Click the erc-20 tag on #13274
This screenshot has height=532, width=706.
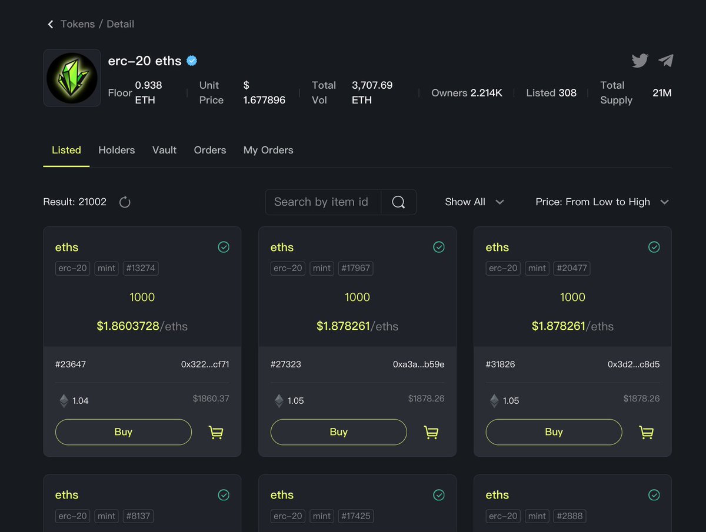pyautogui.click(x=72, y=269)
